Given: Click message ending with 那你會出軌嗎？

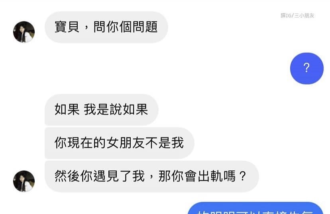Looking at the screenshot, I should pos(152,176).
